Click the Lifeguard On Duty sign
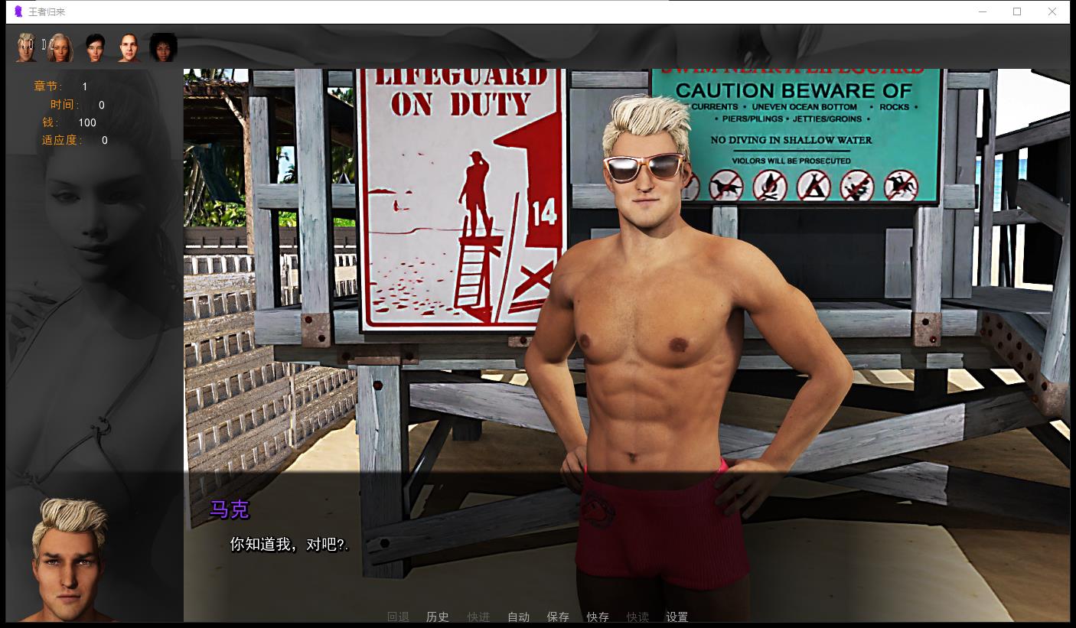 click(x=461, y=199)
